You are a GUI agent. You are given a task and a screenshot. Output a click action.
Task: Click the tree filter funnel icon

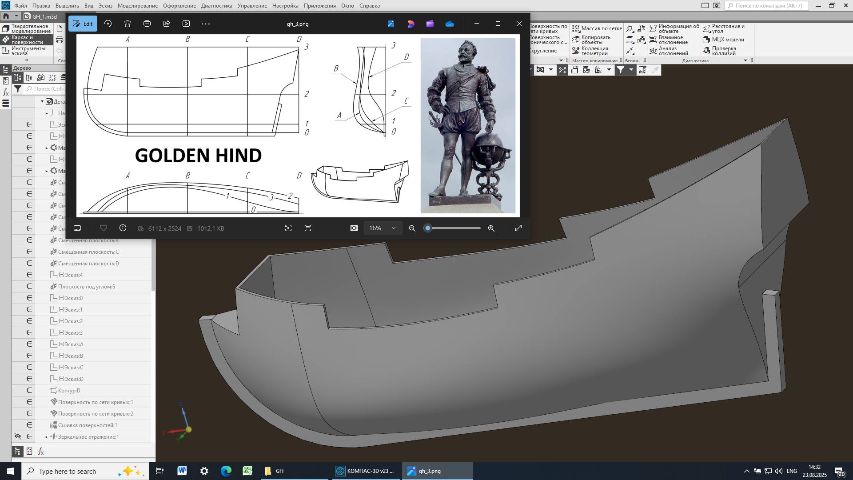pos(17,89)
